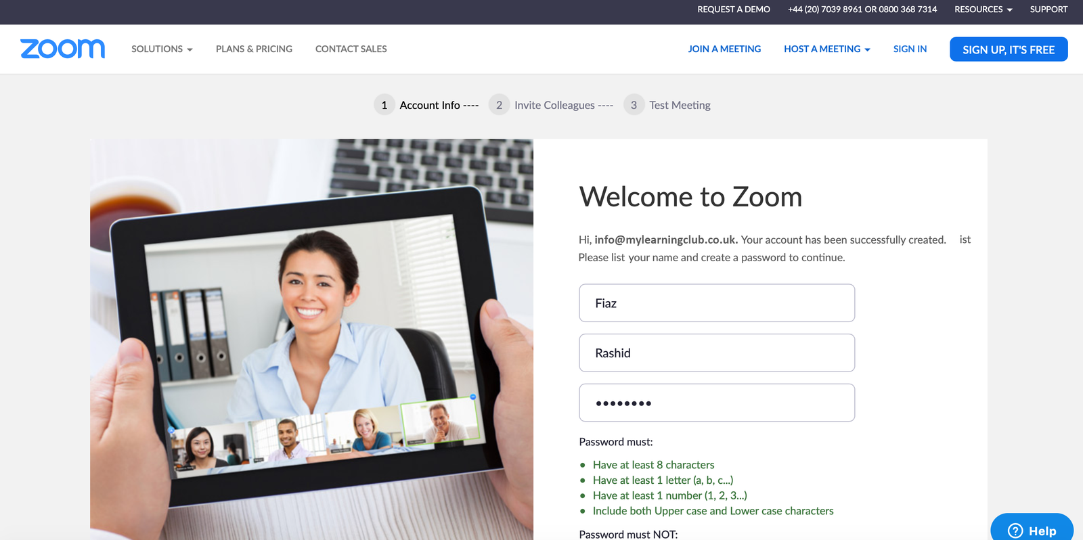Click 'Have at least 1 letter' requirement
Viewport: 1083px width, 540px height.
click(663, 480)
